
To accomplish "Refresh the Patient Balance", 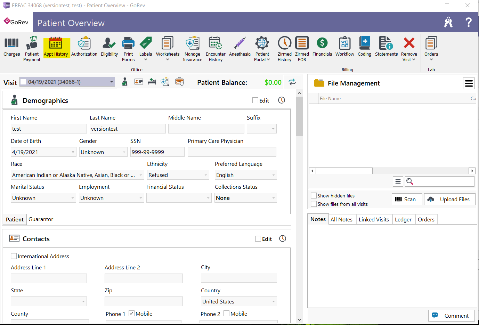I will coord(292,82).
